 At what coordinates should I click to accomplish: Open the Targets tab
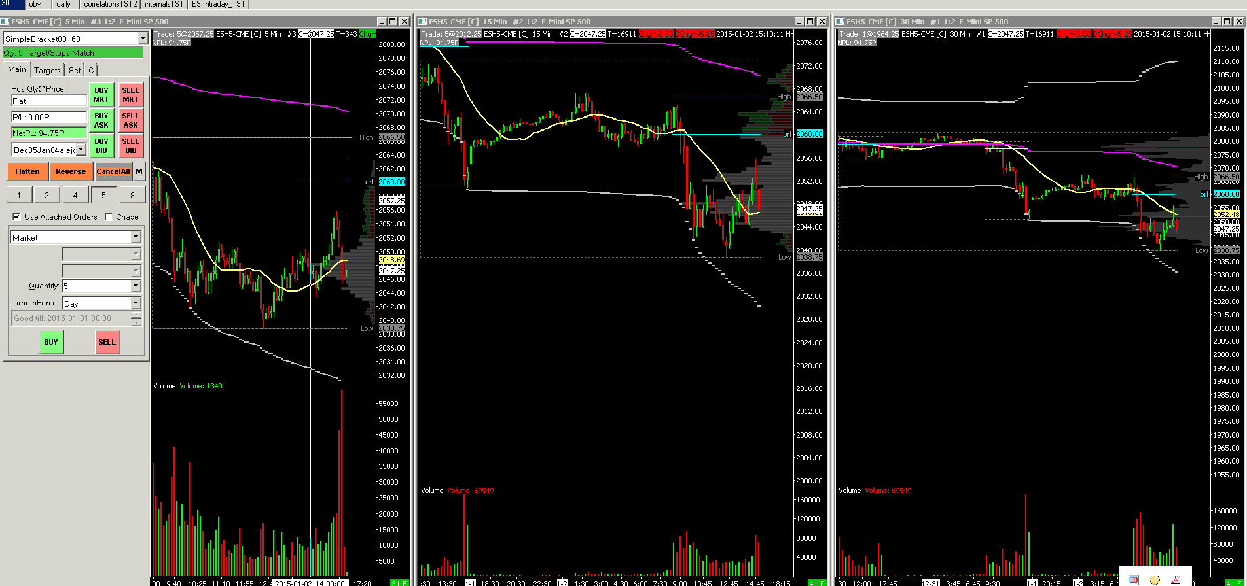(x=47, y=70)
